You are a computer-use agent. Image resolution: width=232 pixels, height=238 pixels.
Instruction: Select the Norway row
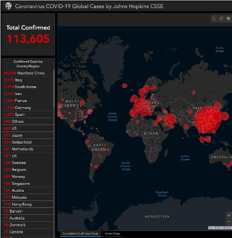coord(27,177)
